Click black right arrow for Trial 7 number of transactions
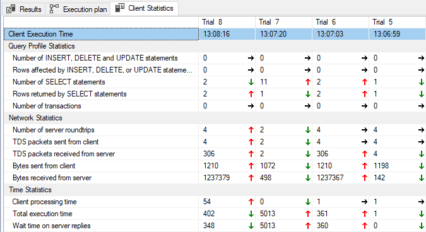 click(x=307, y=106)
